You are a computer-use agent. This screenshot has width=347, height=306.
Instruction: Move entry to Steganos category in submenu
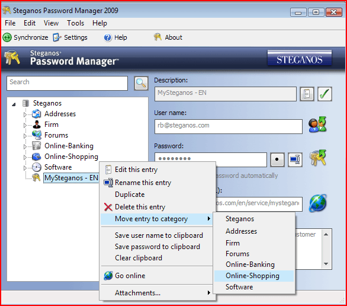[x=254, y=219]
